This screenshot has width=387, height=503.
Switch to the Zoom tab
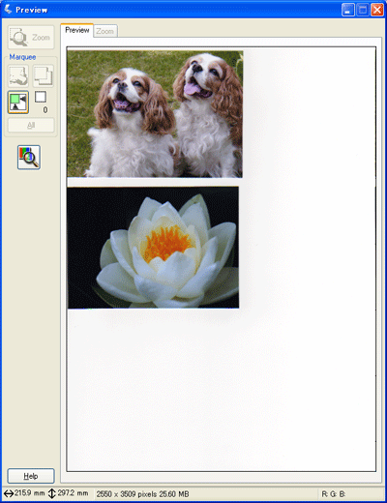tap(105, 31)
